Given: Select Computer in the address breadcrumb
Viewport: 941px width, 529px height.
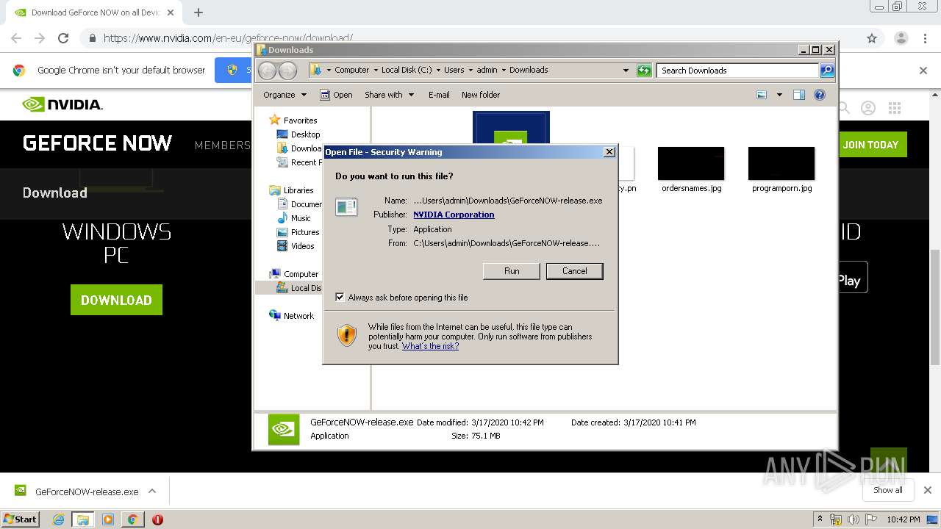Looking at the screenshot, I should pyautogui.click(x=351, y=70).
